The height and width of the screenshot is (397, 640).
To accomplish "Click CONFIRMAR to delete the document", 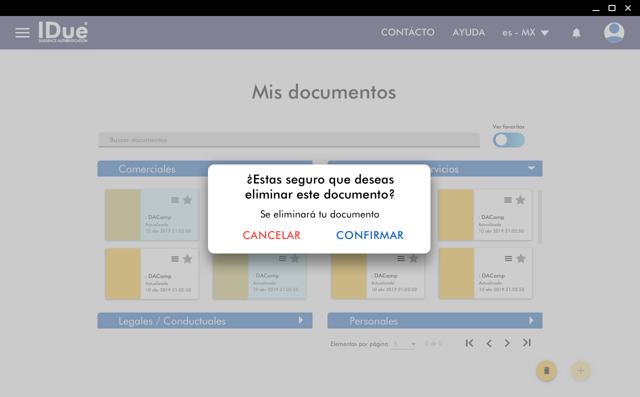I will click(369, 235).
